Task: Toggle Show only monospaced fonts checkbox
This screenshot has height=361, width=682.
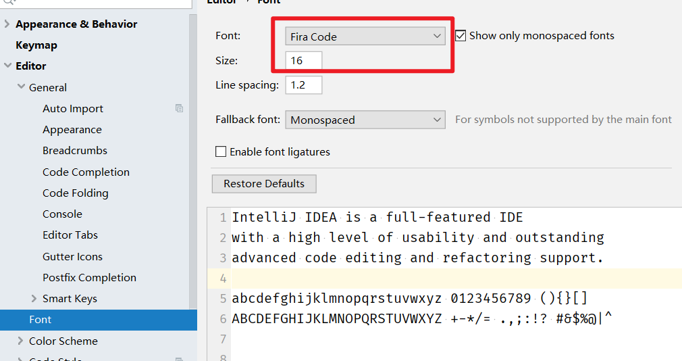Action: (461, 36)
